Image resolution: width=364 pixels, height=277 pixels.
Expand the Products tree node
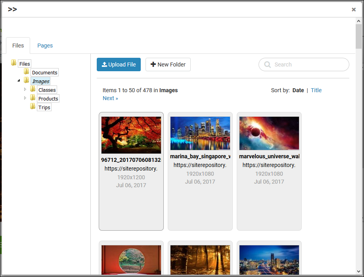[25, 98]
